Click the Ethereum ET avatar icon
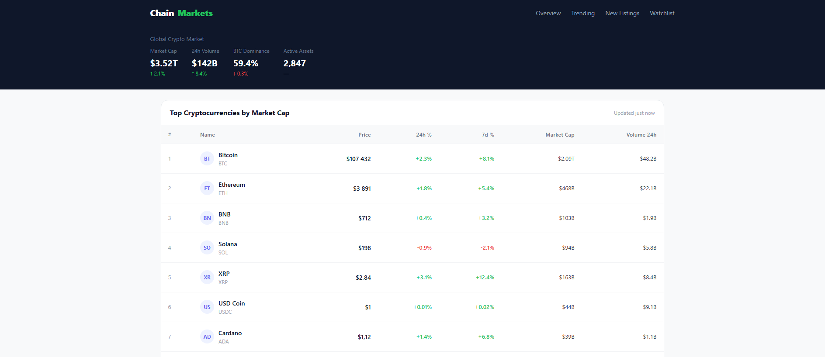The width and height of the screenshot is (825, 357). [x=207, y=189]
